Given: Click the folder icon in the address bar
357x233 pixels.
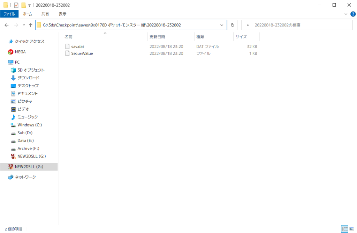Looking at the screenshot, I should point(39,25).
